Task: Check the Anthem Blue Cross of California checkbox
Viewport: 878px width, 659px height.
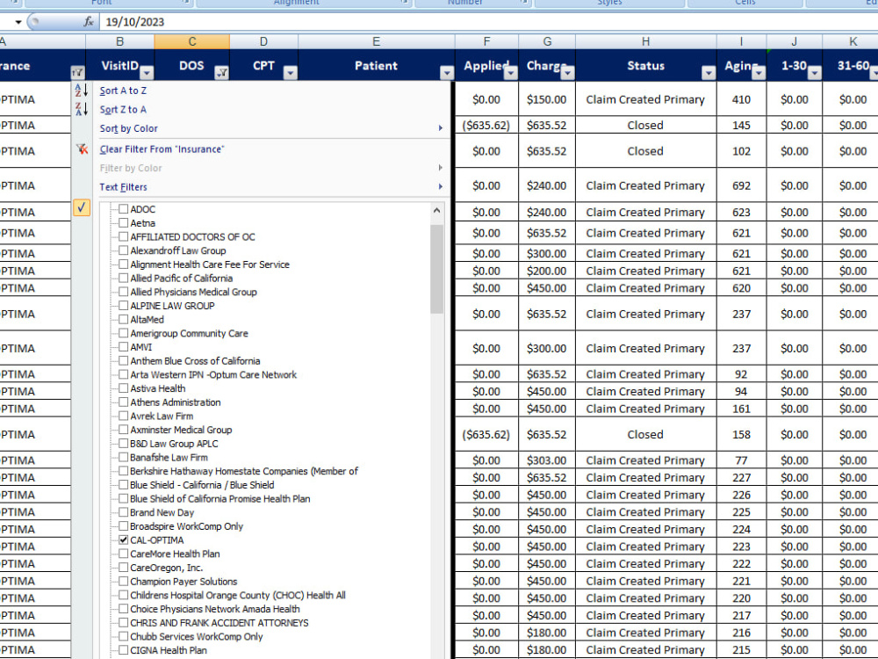Action: (x=123, y=360)
